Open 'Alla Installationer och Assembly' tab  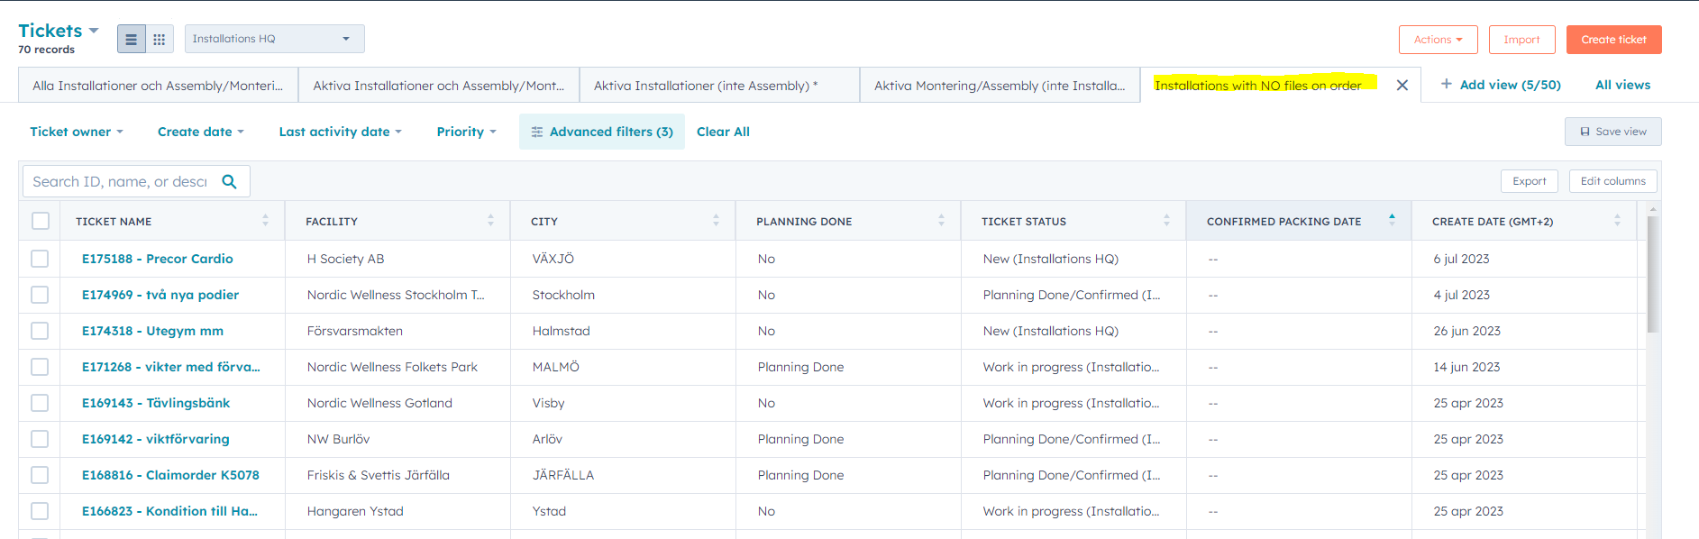(x=158, y=86)
